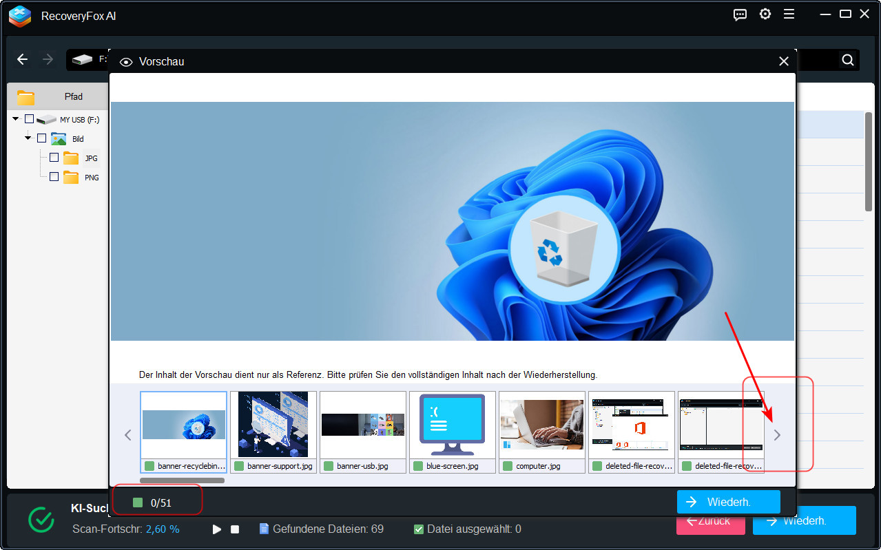881x550 pixels.
Task: Collapse the Bild tree node
Action: 28,138
